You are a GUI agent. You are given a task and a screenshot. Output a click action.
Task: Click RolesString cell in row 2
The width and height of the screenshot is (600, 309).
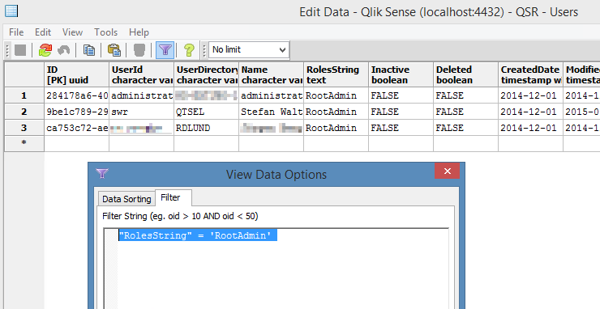[336, 112]
